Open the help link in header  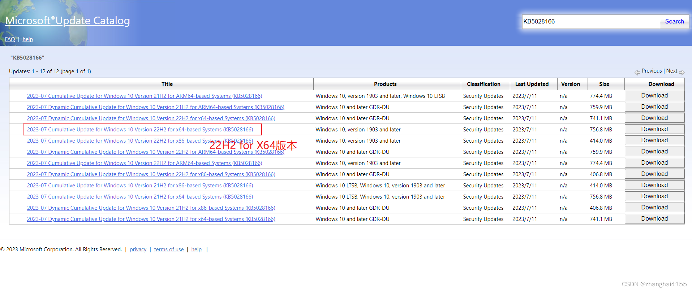pos(27,39)
